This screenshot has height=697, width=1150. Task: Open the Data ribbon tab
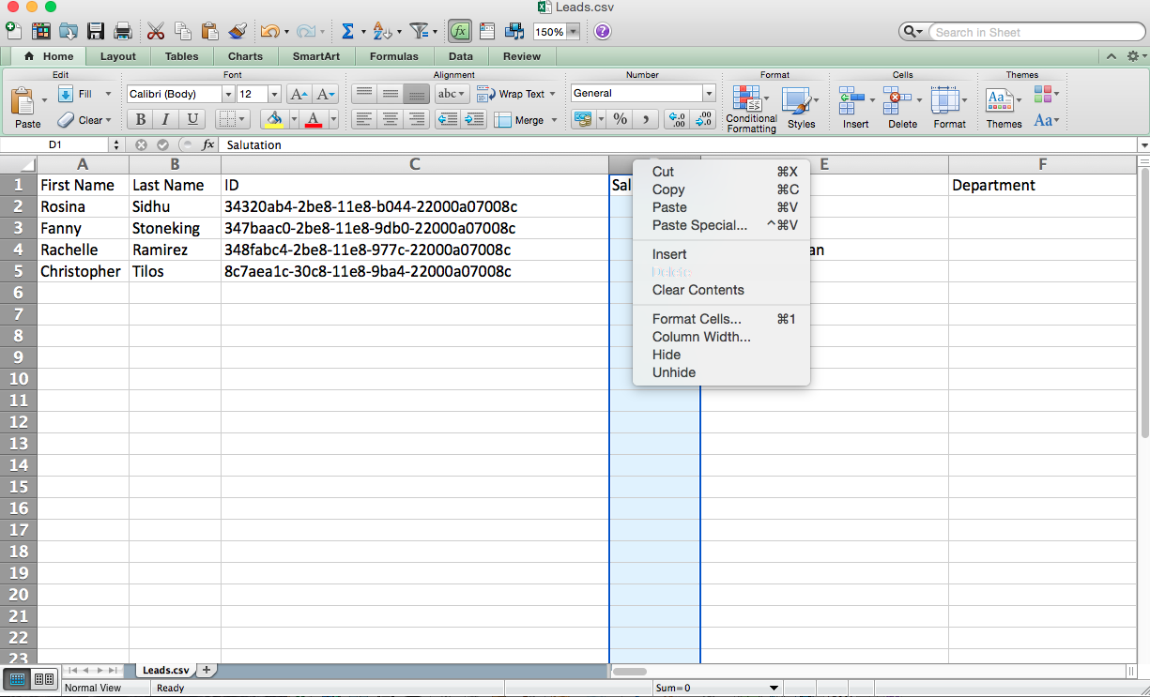click(461, 56)
